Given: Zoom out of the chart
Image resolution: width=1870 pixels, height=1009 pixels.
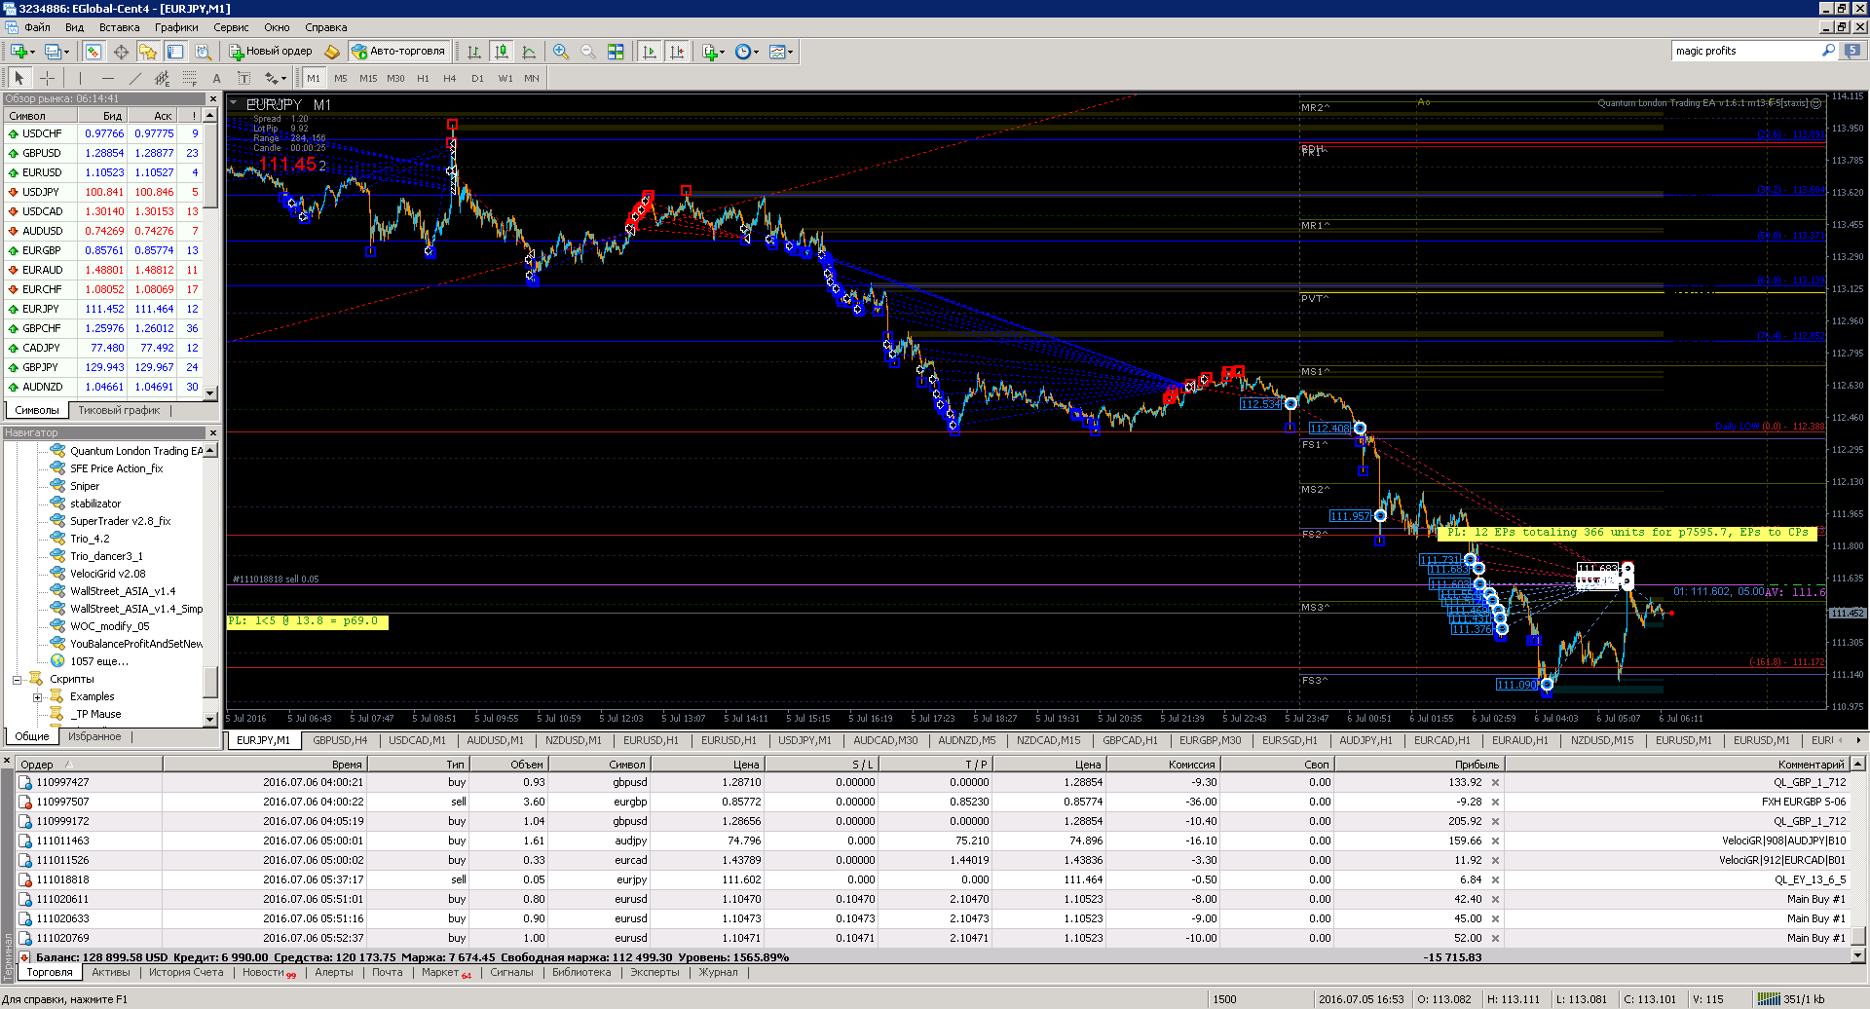Looking at the screenshot, I should [588, 52].
